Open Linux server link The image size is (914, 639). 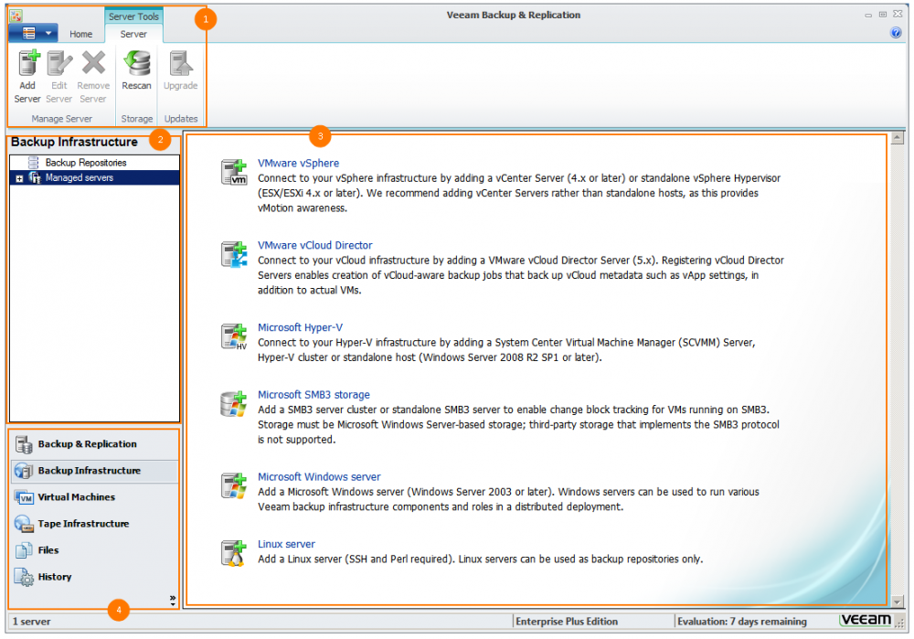[x=286, y=544]
